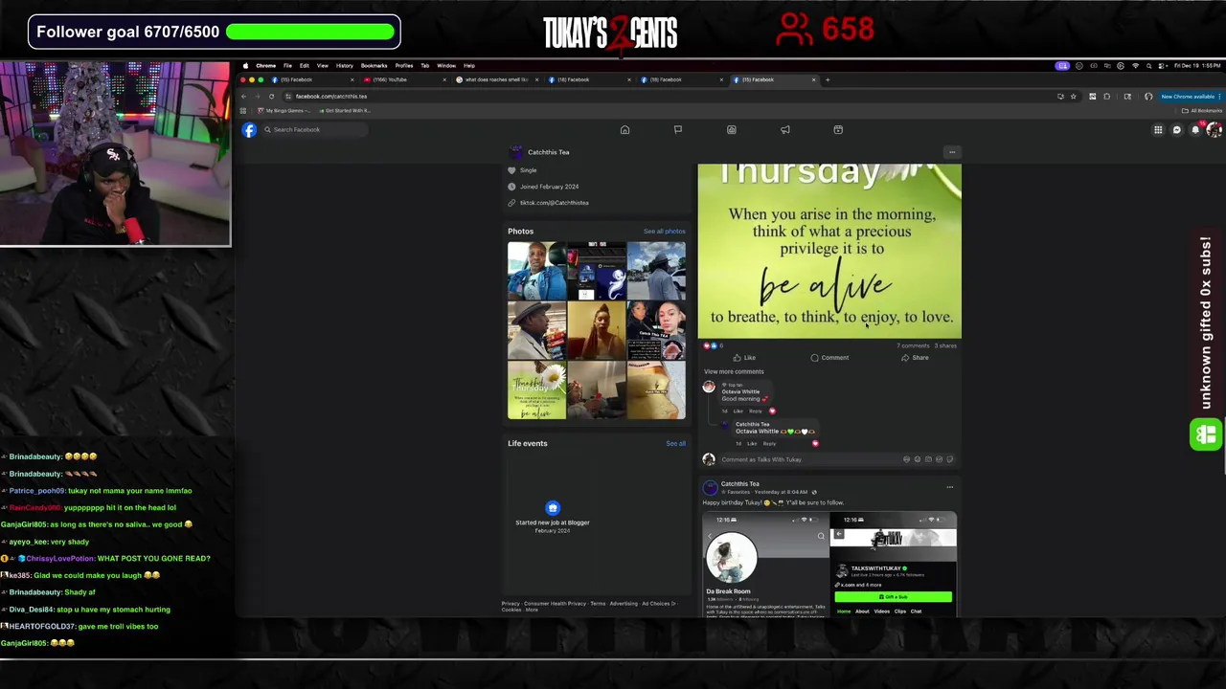This screenshot has width=1226, height=689.
Task: Click the macOS Wi-Fi status icon
Action: pyautogui.click(x=1135, y=66)
